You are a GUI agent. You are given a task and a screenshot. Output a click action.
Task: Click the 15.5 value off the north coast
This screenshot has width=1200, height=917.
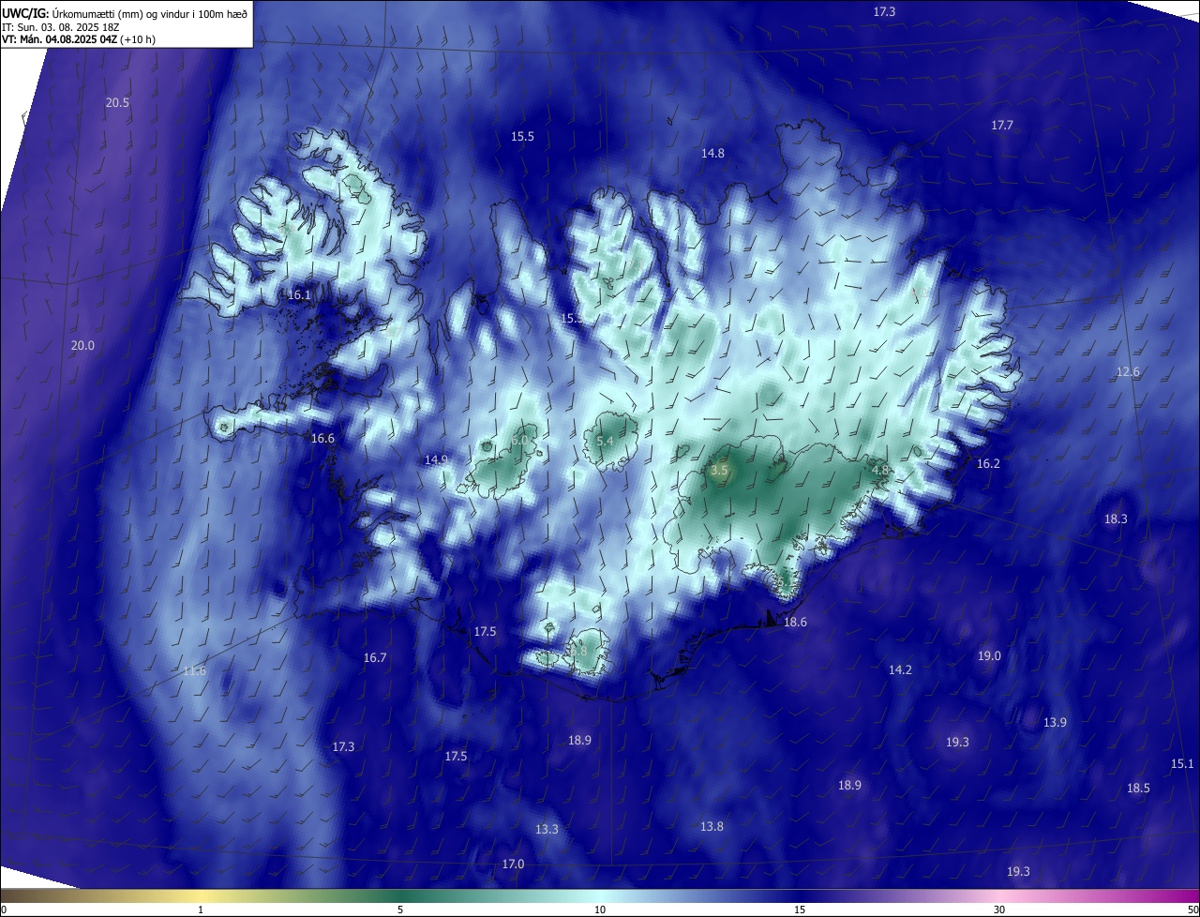point(522,137)
